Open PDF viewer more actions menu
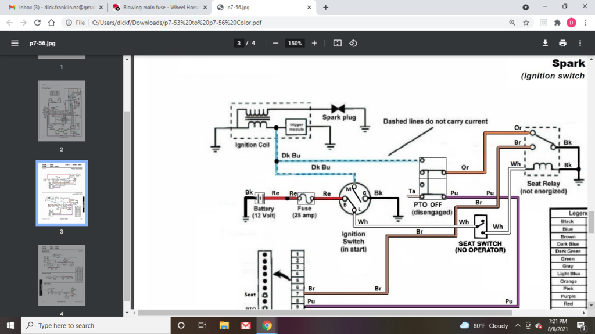The image size is (595, 334). pos(580,44)
